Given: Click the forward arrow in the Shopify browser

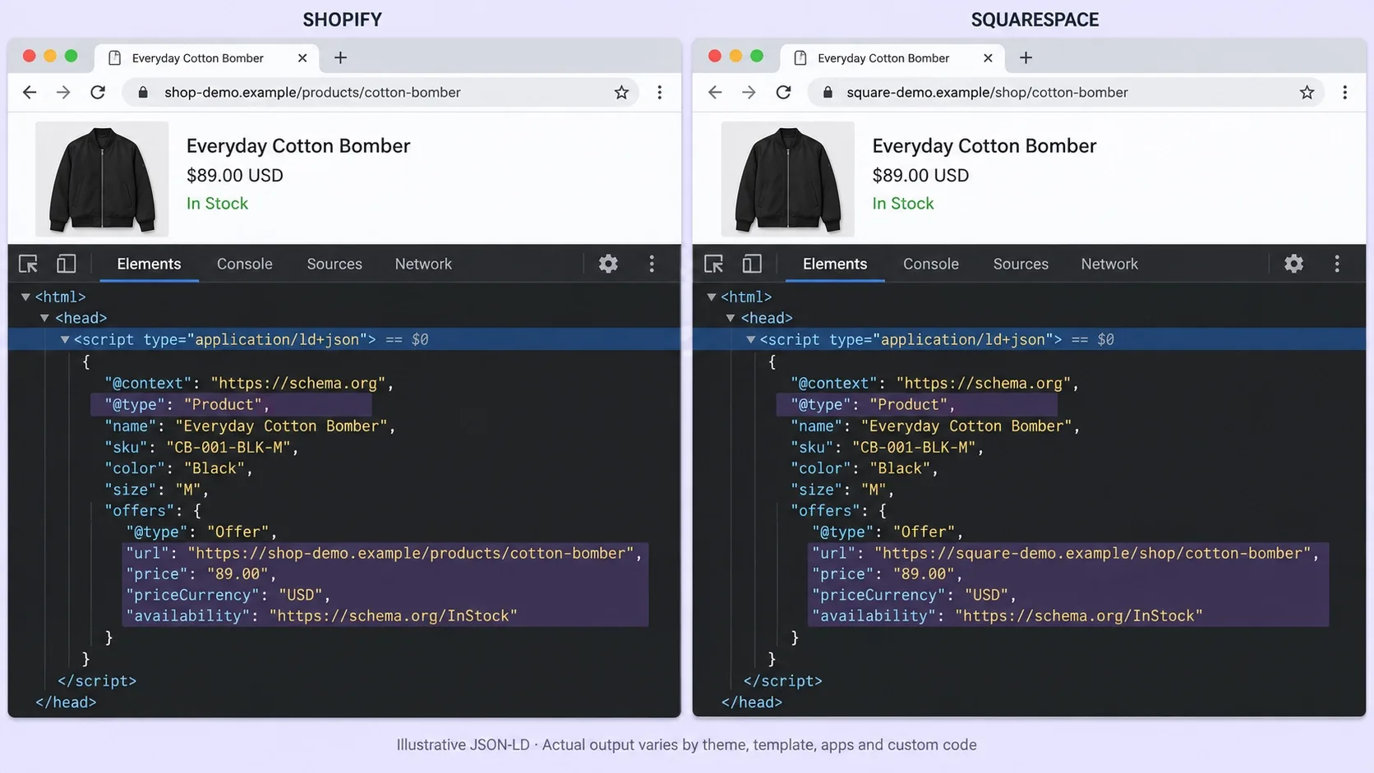Looking at the screenshot, I should tap(63, 92).
